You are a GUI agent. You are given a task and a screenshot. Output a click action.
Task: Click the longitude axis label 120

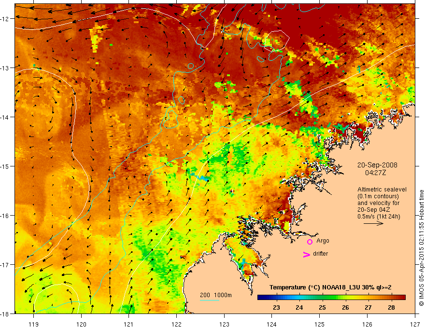(81, 324)
